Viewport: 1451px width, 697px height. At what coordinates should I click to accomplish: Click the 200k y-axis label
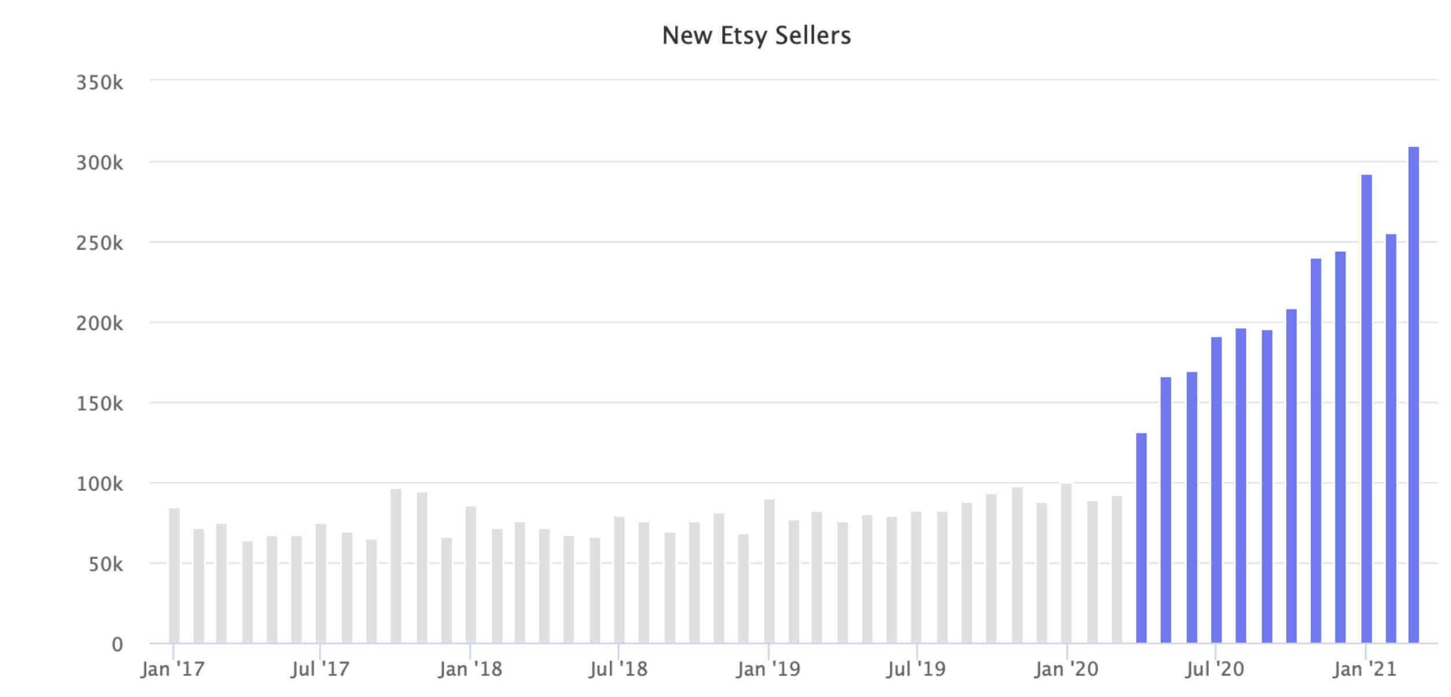click(100, 323)
